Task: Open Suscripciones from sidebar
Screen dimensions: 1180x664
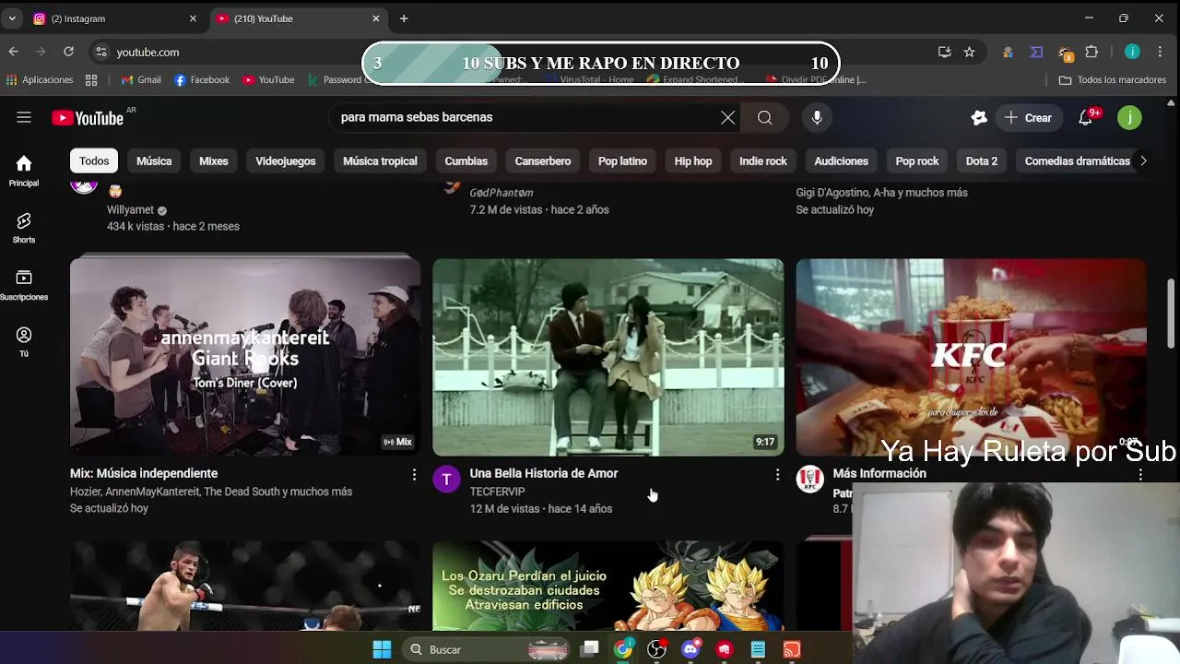Action: point(24,285)
